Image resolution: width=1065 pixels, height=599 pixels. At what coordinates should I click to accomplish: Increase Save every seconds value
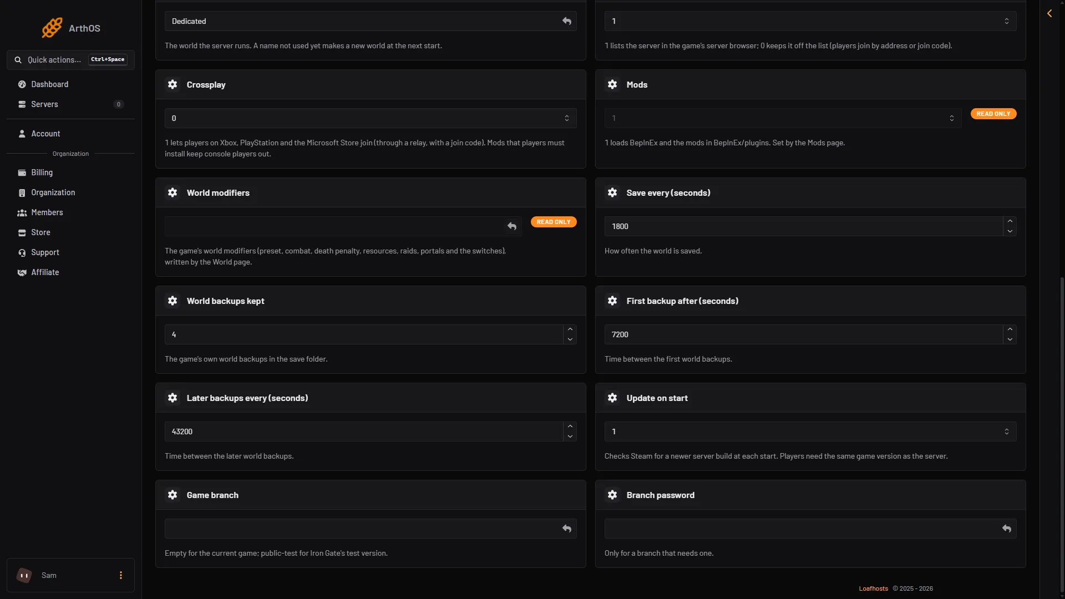1010,221
